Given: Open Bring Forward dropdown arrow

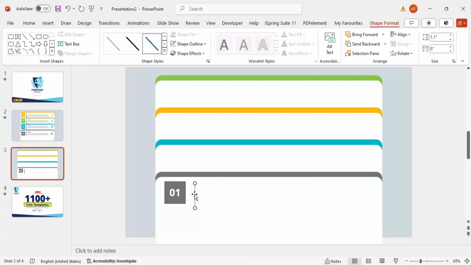Looking at the screenshot, I should (383, 34).
